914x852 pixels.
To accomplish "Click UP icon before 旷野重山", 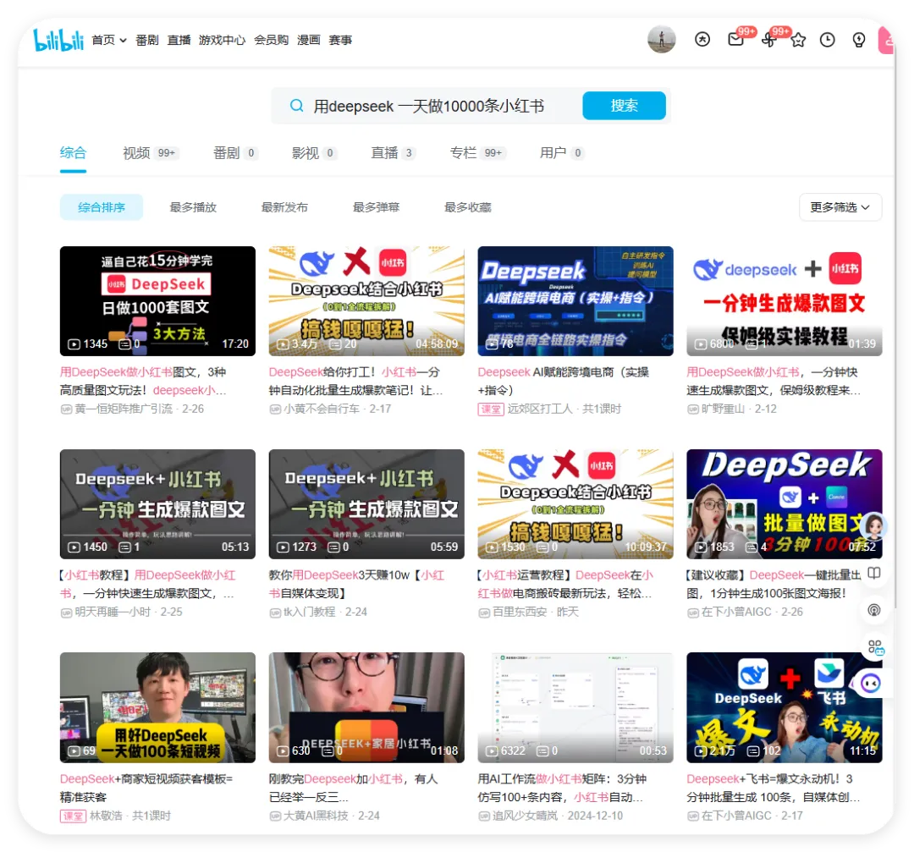I will point(693,410).
